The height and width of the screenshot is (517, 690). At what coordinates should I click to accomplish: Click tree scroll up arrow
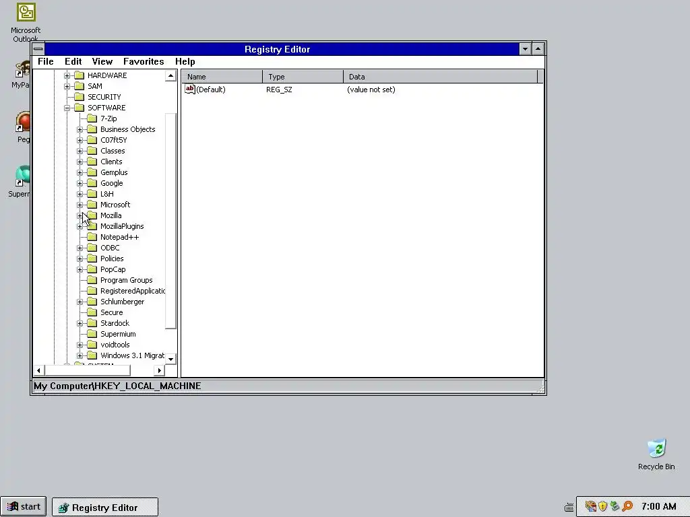coord(170,75)
